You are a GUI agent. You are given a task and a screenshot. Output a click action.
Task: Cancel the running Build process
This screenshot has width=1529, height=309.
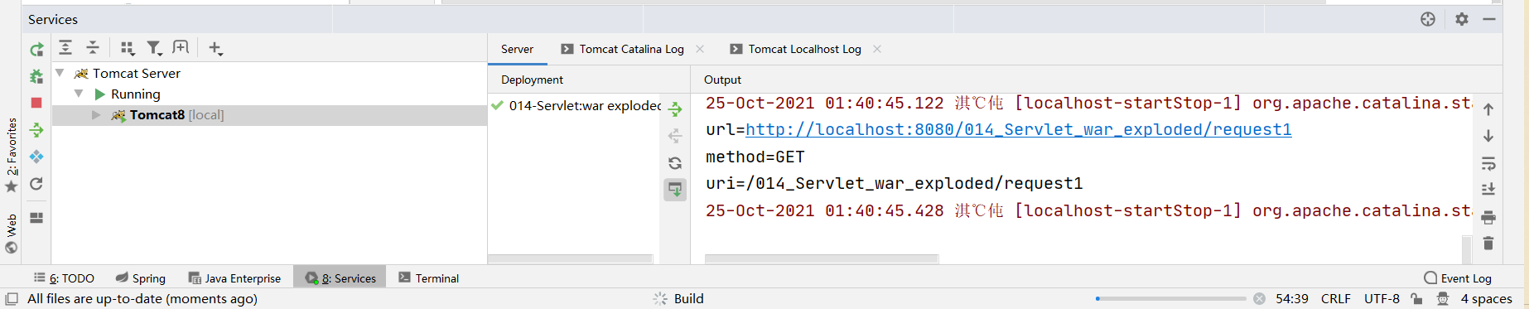(1259, 299)
